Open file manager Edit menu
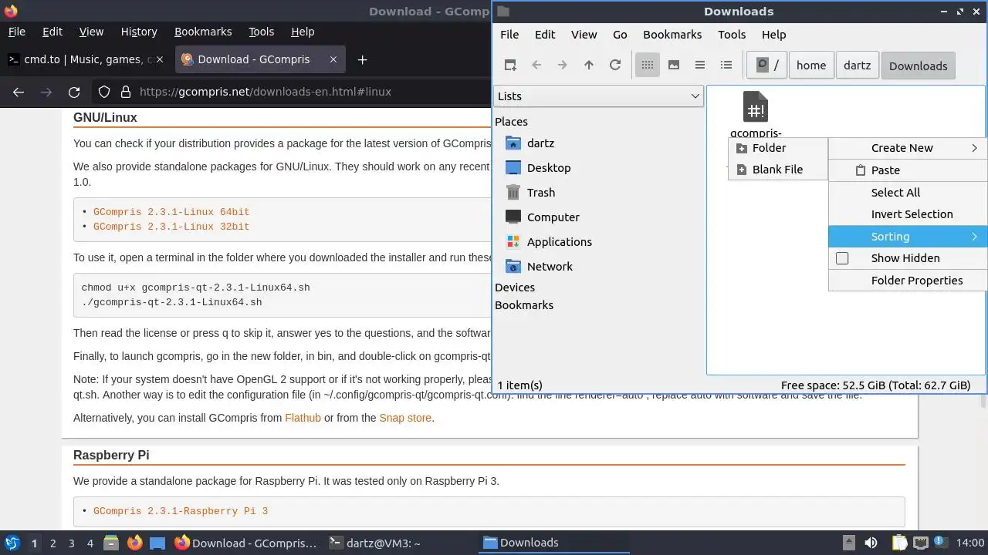988x555 pixels. (545, 35)
